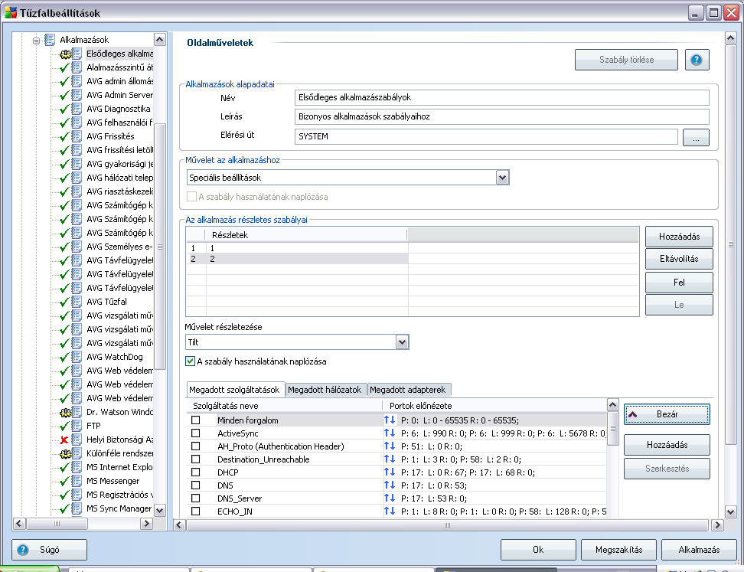Click direction arrows icon for Minden forgalom
This screenshot has width=744, height=572.
[x=390, y=420]
